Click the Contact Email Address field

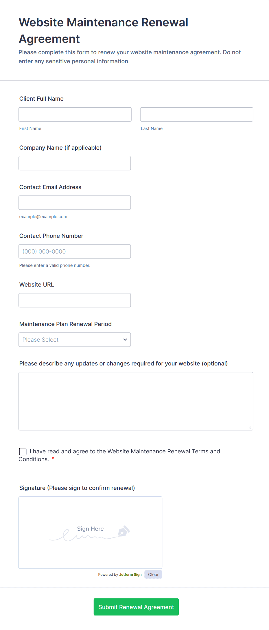tap(75, 202)
